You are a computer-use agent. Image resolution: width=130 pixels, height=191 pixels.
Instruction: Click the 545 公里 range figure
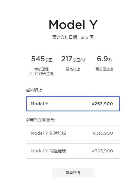pyautogui.click(x=42, y=59)
